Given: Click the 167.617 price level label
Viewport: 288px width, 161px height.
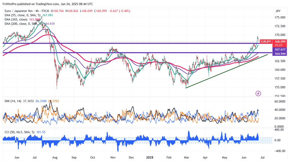Looking at the screenshot, I should click(280, 50).
